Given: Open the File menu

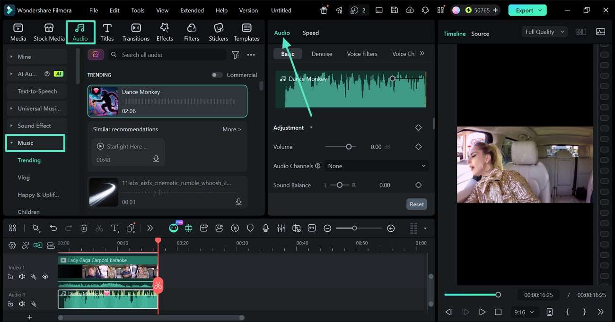Looking at the screenshot, I should pyautogui.click(x=94, y=10).
